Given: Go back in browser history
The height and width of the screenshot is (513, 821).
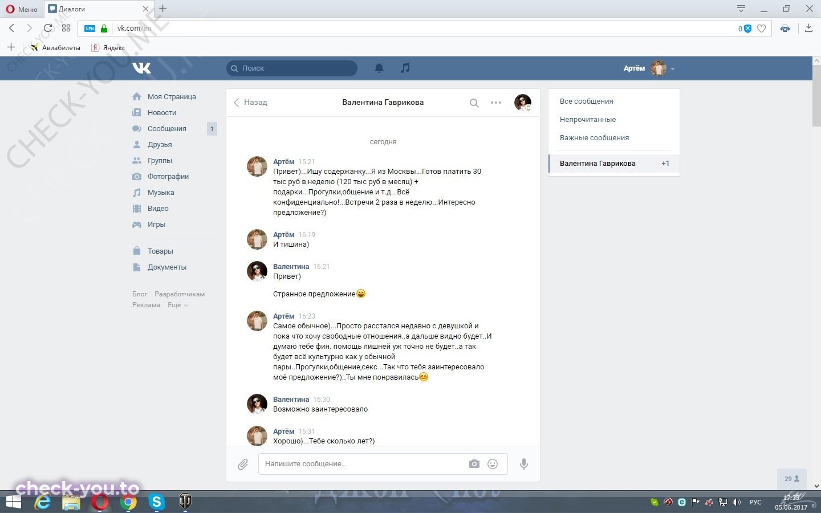Looking at the screenshot, I should coord(12,28).
